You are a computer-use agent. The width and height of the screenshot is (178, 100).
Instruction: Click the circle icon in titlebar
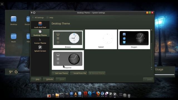[x=34, y=12]
